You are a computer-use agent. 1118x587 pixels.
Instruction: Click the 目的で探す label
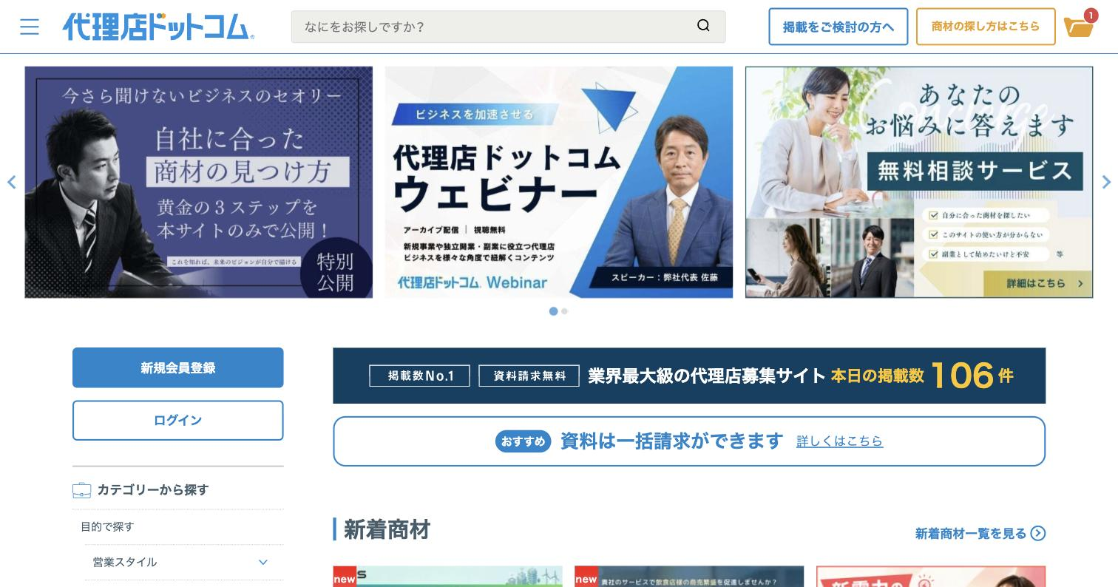tap(107, 526)
